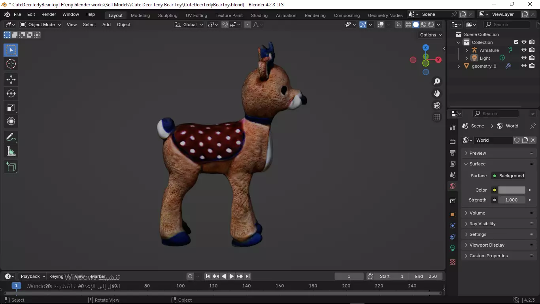Toggle snapping magnet icon

pyautogui.click(x=225, y=25)
